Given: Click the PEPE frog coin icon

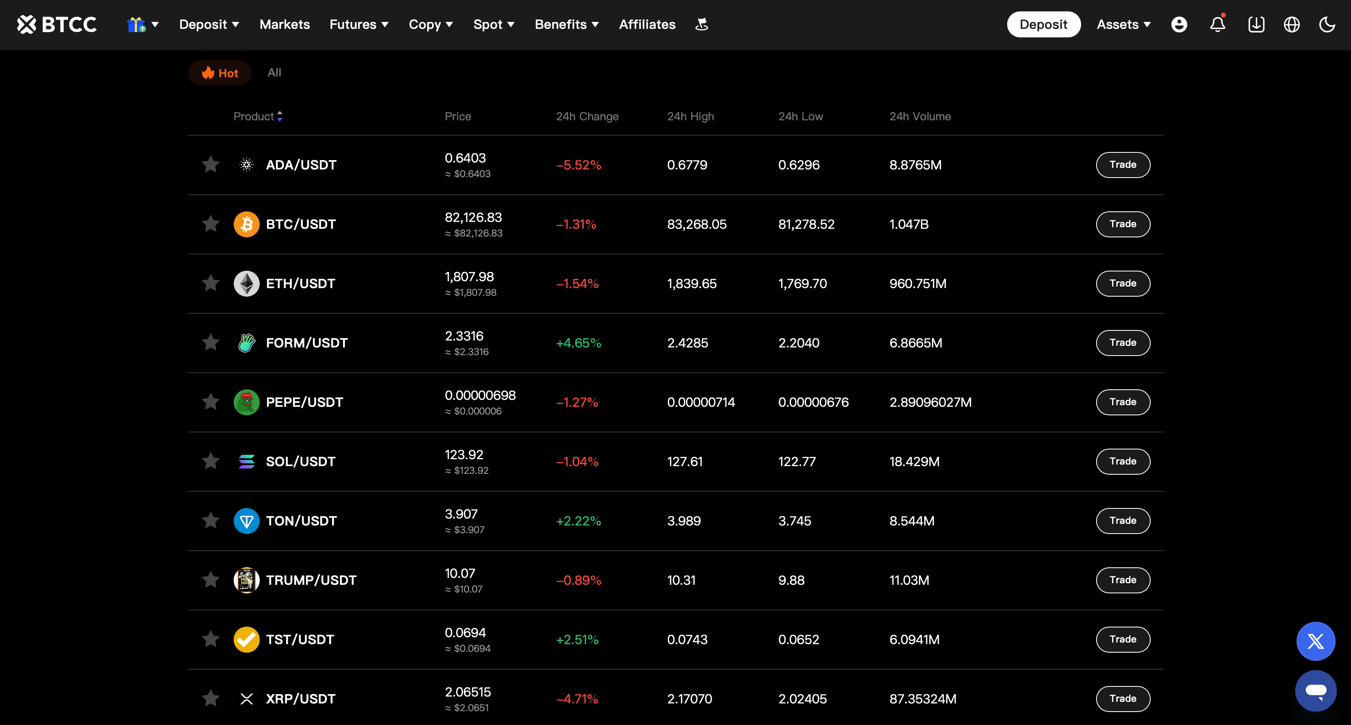Looking at the screenshot, I should 246,402.
